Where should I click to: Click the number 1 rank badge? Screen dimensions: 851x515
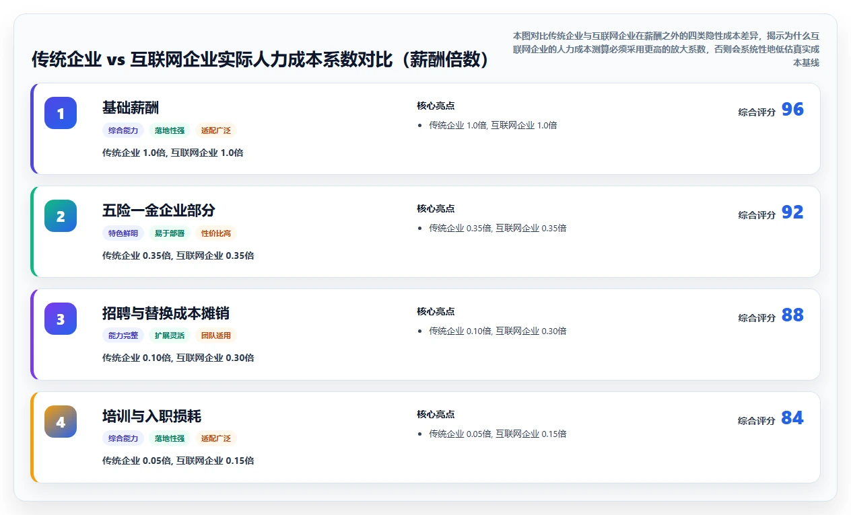pos(61,113)
